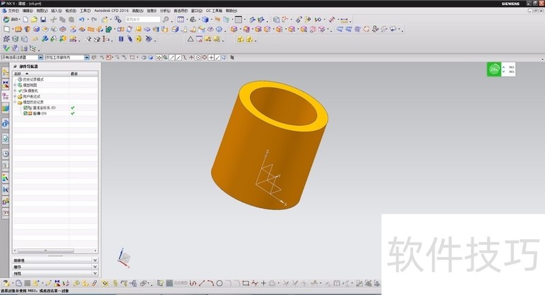
Task: Click the command finder magnifier icon
Action: 166,20
